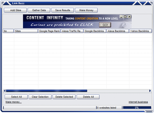This screenshot has height=113, width=154.
Task: Click the Delete Selected button
Action: click(64, 97)
